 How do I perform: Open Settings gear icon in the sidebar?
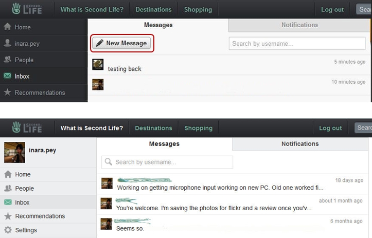pyautogui.click(x=8, y=230)
